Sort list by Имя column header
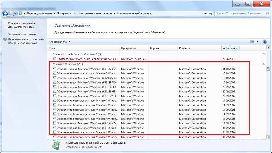The height and width of the screenshot is (153, 272). click(83, 48)
